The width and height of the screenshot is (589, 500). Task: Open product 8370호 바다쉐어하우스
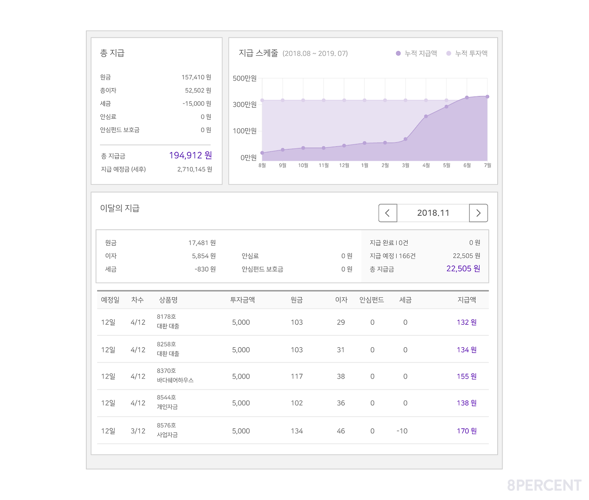pos(175,376)
